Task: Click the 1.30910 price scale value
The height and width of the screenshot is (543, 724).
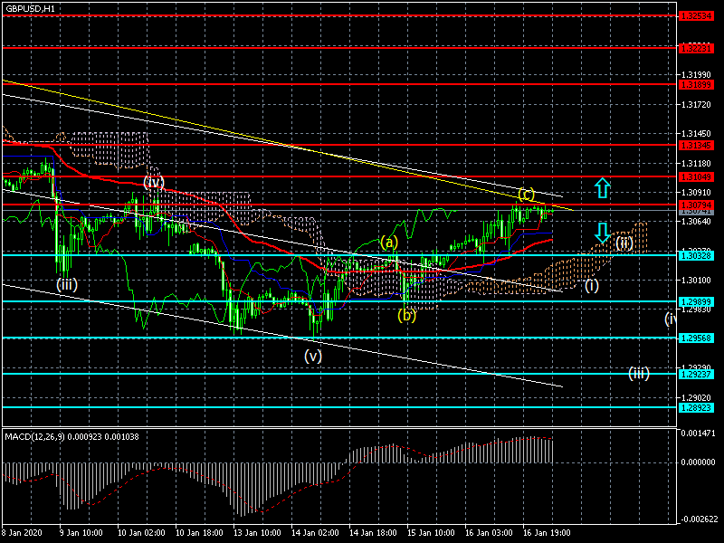Action: [696, 192]
